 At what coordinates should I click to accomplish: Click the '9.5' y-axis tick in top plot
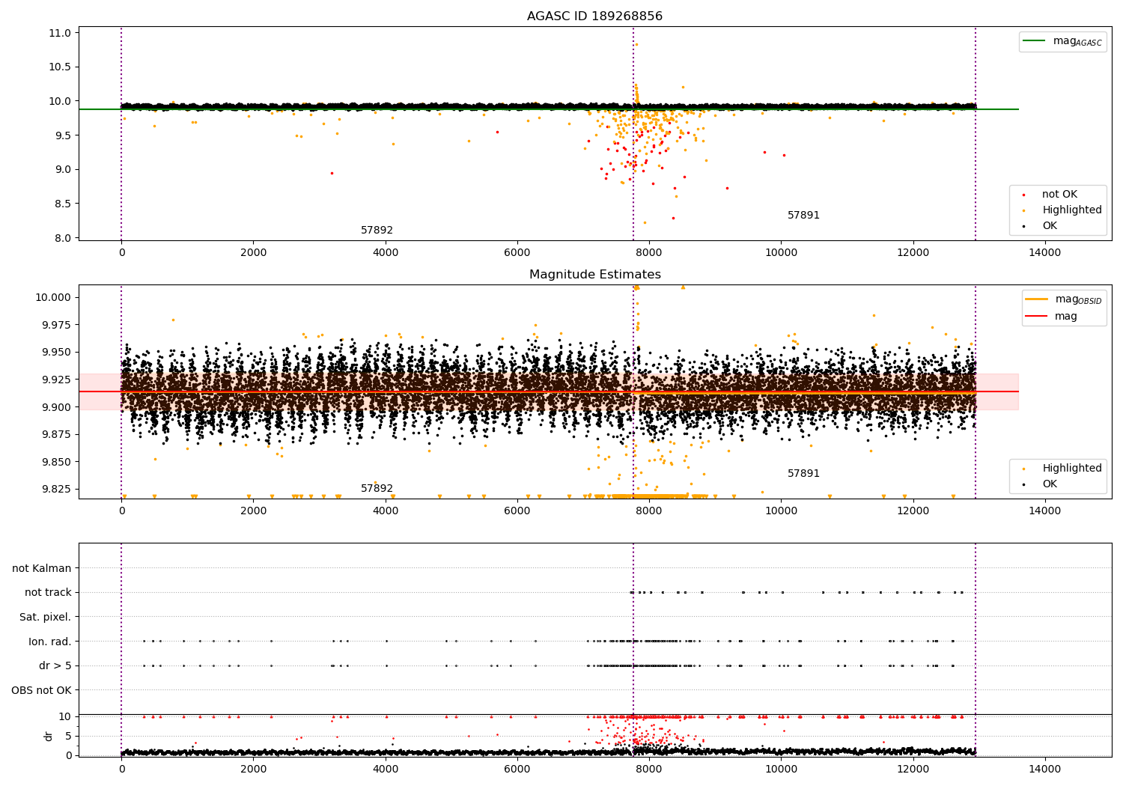pyautogui.click(x=63, y=135)
